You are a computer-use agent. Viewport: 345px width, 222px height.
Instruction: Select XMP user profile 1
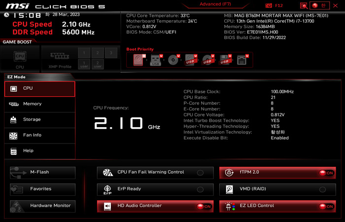[84, 64]
